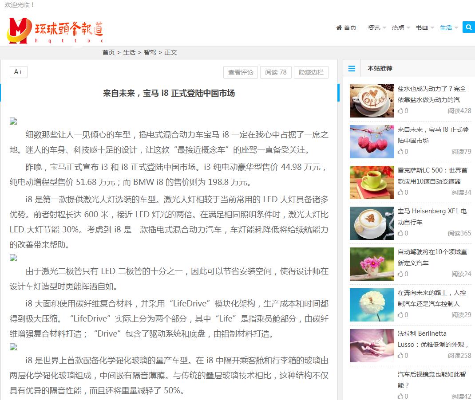Image resolution: width=475 pixels, height=400 pixels.
Task: Like the 自动驾驶 article thumbs-up
Action: [x=400, y=274]
